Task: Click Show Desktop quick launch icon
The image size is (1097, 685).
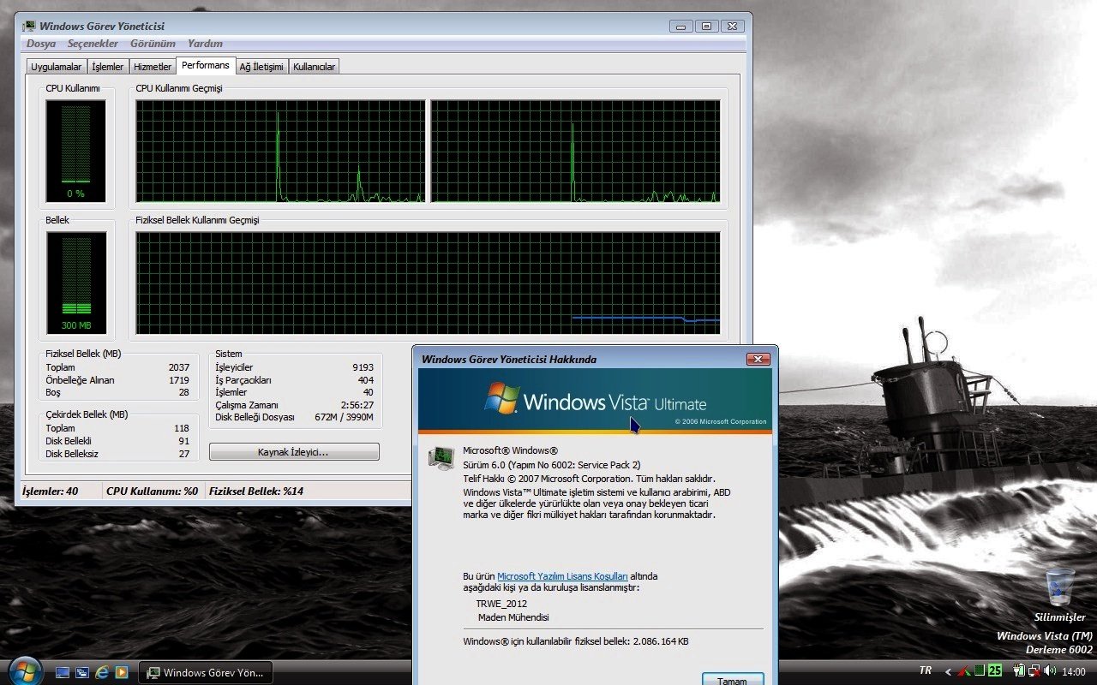Action: pyautogui.click(x=63, y=672)
